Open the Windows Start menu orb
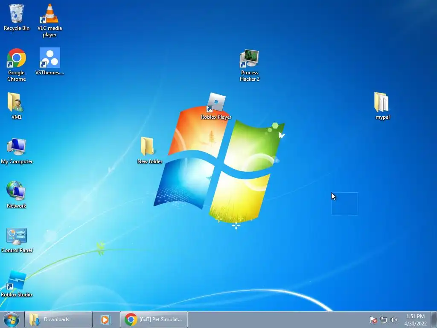This screenshot has height=328, width=437. [x=12, y=319]
